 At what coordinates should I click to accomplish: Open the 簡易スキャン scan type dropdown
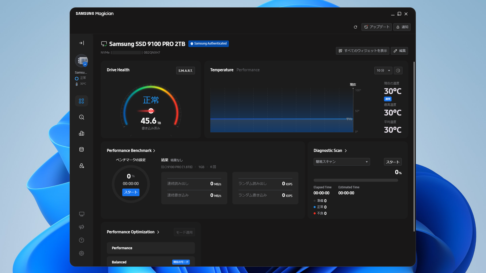pyautogui.click(x=342, y=162)
